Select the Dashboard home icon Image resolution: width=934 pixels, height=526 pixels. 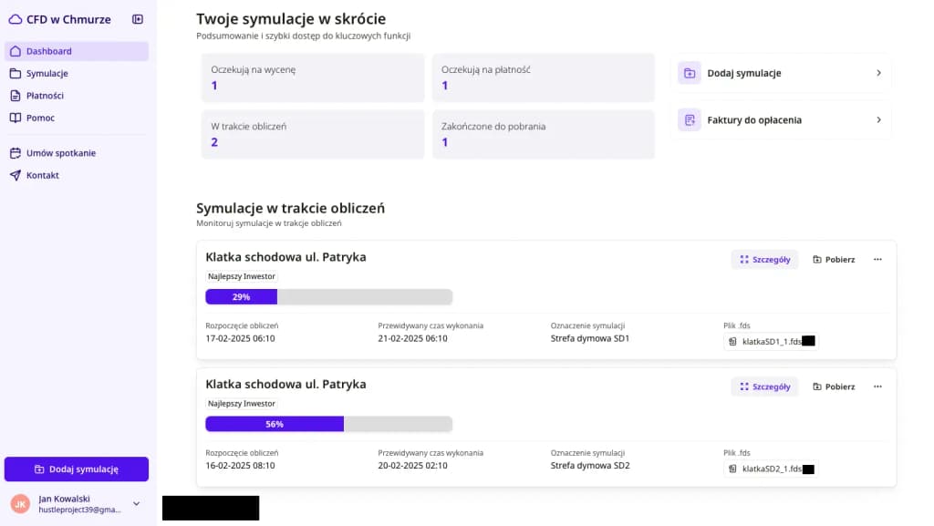[x=16, y=51]
